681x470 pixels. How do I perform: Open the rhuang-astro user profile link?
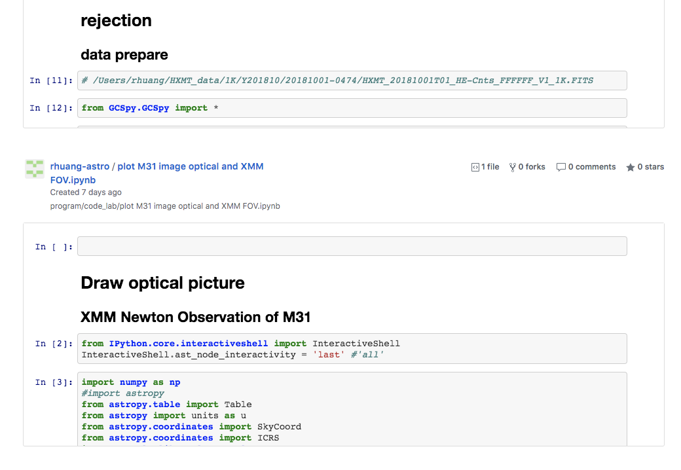(79, 167)
